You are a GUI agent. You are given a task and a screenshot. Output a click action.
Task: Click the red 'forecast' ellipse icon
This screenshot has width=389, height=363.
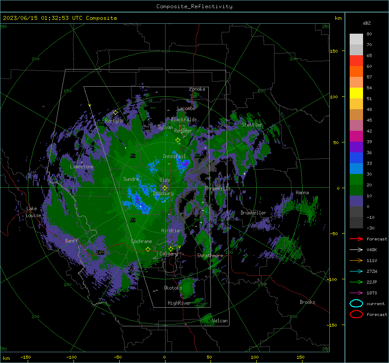coord(356,314)
